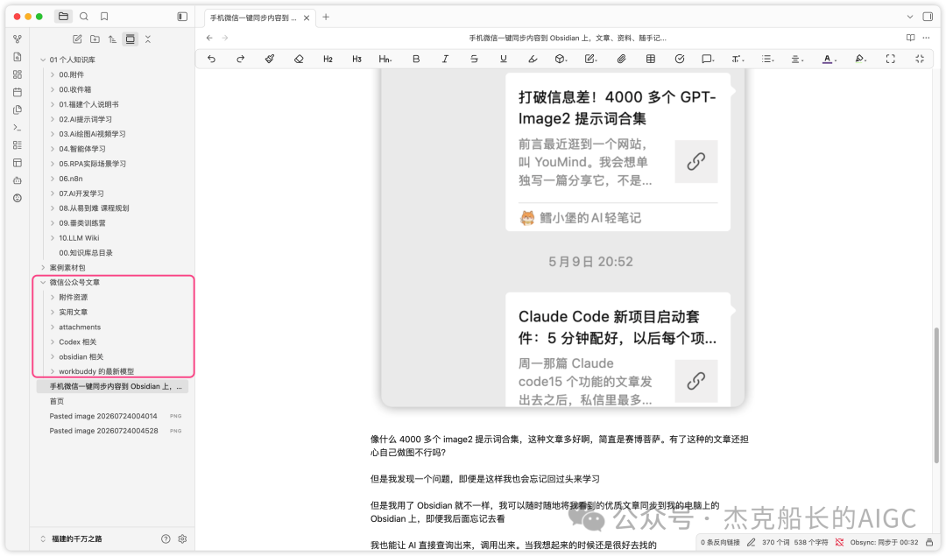Insert a table
This screenshot has height=556, width=946.
point(650,59)
